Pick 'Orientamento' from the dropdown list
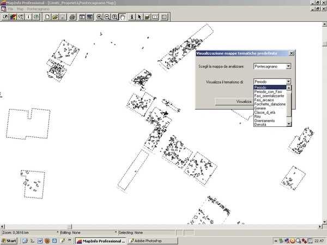Viewport: 327px width, 245px height. (x=265, y=120)
